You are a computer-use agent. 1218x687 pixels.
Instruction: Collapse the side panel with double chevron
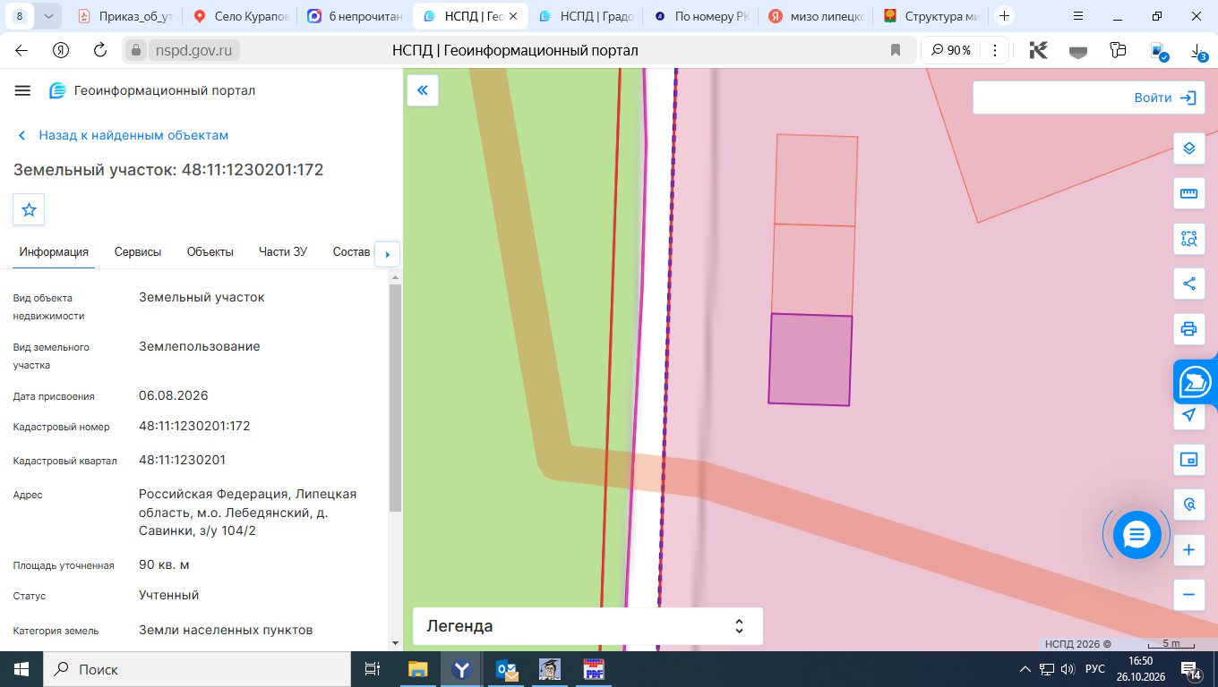tap(423, 90)
